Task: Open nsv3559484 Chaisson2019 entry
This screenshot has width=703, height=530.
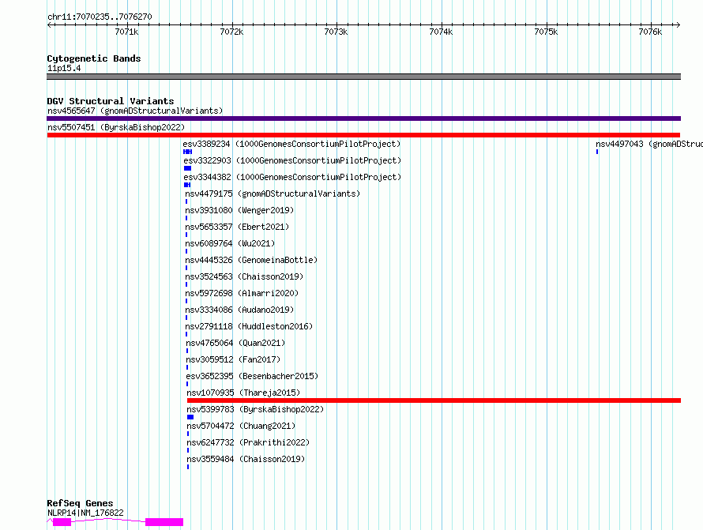Action: pos(246,459)
